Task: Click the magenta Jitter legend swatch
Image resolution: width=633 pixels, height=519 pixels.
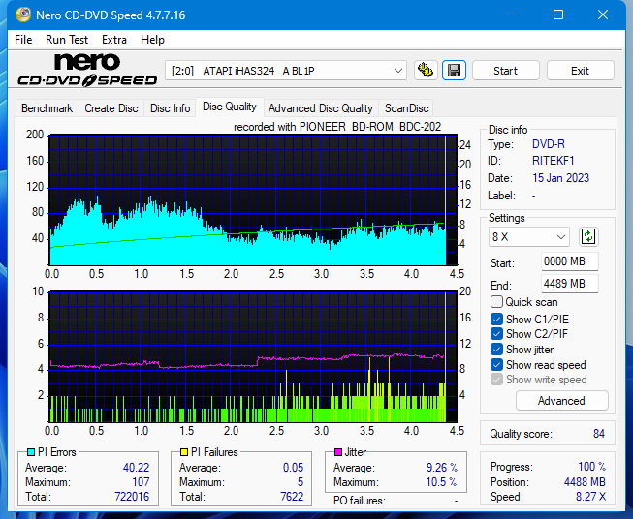Action: (x=338, y=452)
